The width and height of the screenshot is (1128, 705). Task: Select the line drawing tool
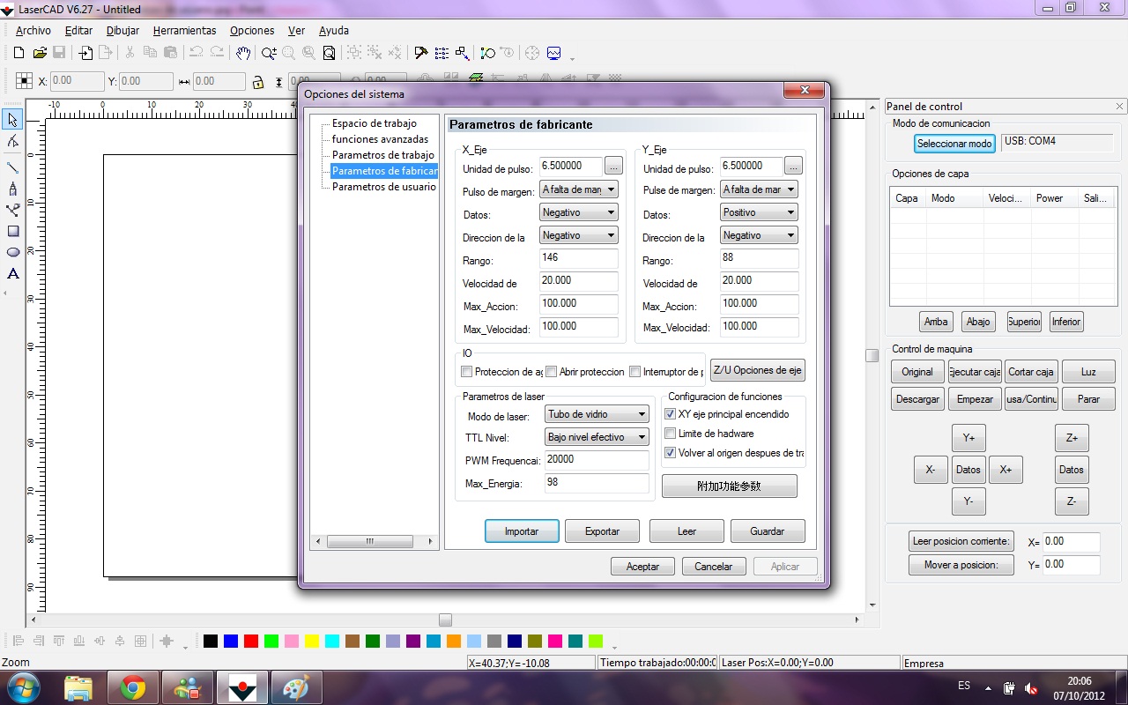point(12,167)
